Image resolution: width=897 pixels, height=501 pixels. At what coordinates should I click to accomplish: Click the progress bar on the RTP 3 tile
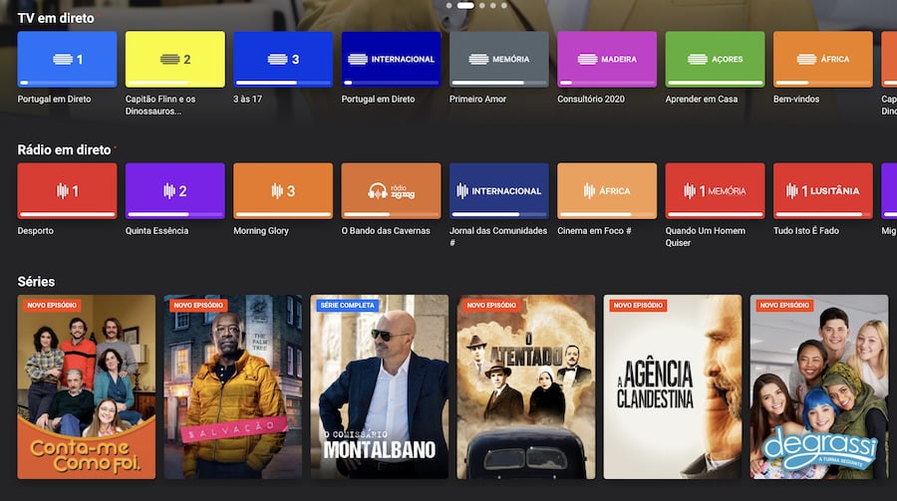(x=283, y=83)
